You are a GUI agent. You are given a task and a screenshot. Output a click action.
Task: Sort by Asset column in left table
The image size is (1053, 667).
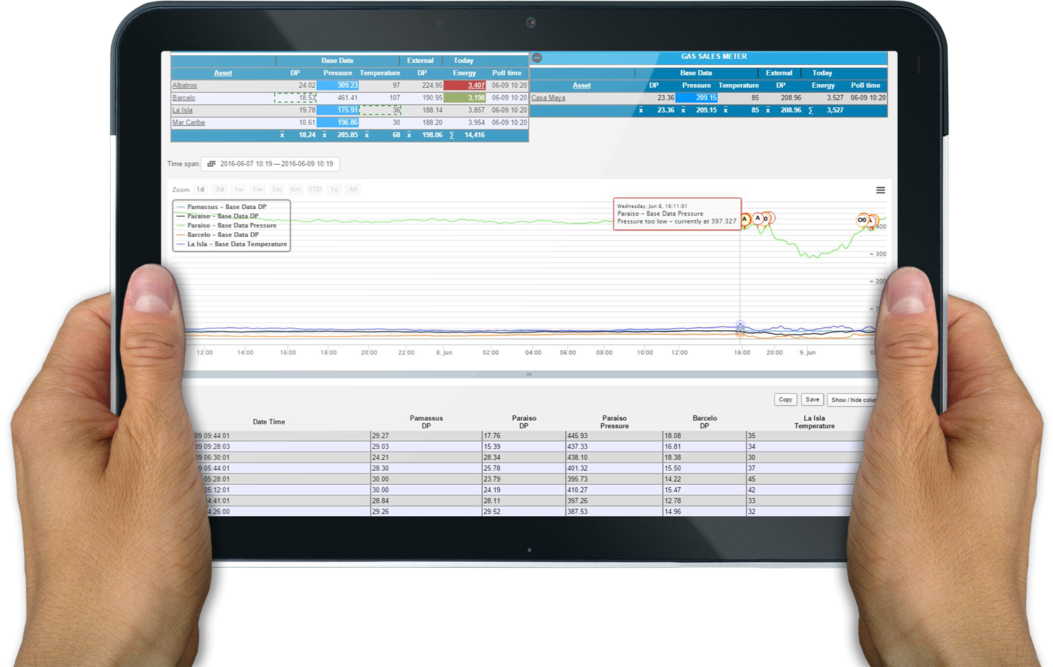223,73
